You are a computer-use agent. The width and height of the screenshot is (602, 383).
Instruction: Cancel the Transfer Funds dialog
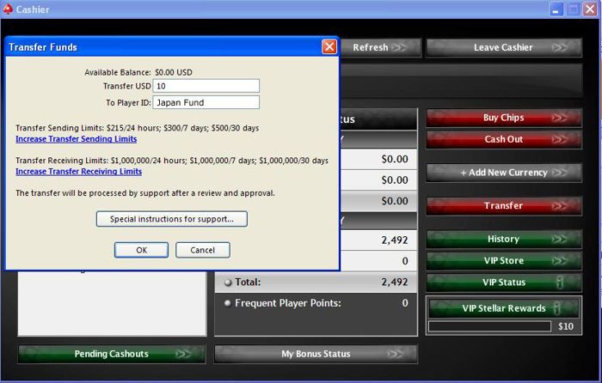pyautogui.click(x=203, y=250)
